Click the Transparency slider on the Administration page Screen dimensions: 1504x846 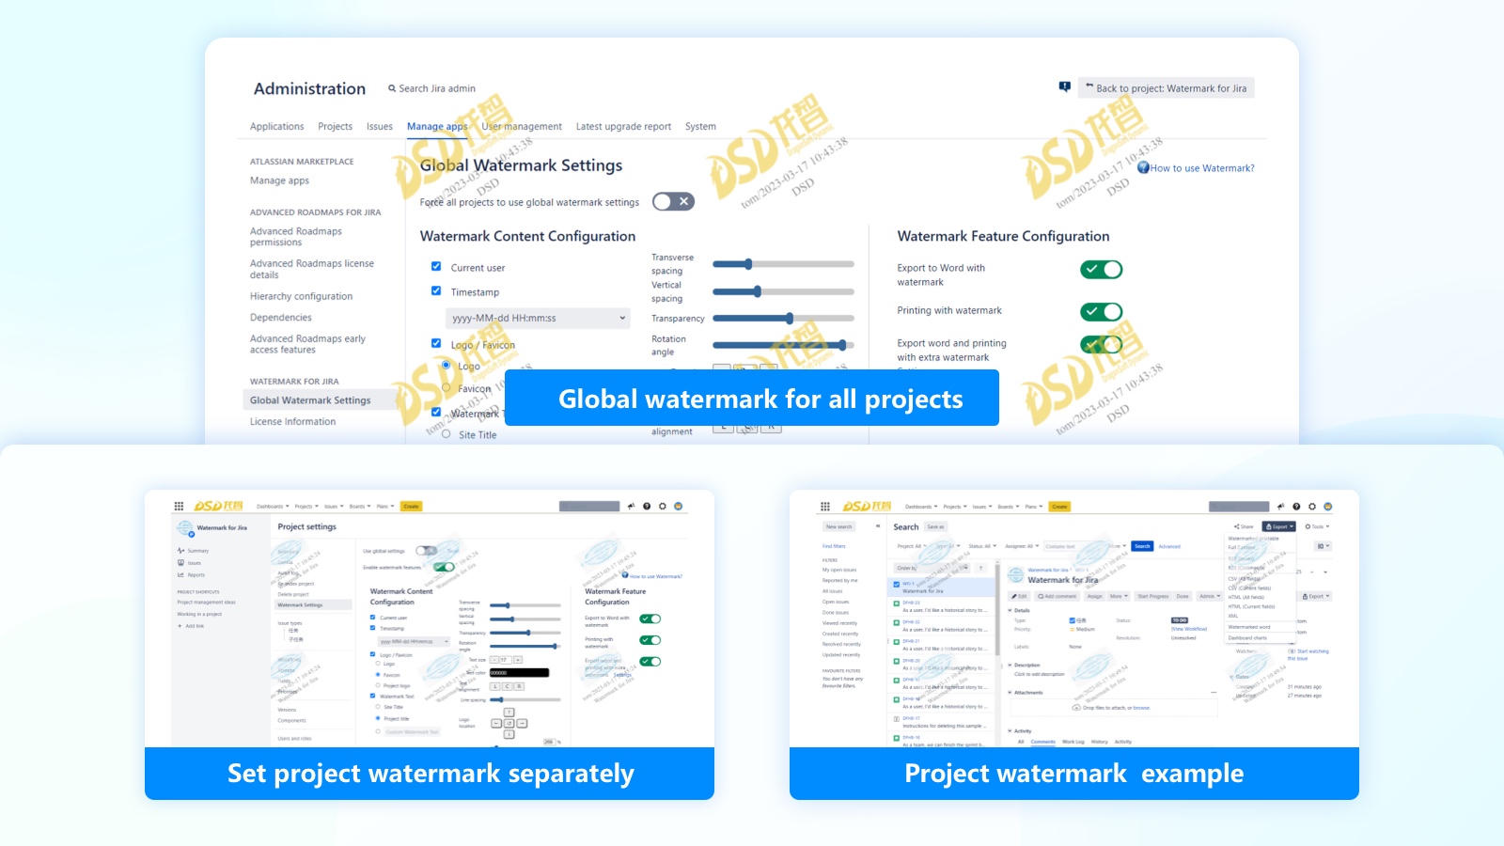pos(783,318)
